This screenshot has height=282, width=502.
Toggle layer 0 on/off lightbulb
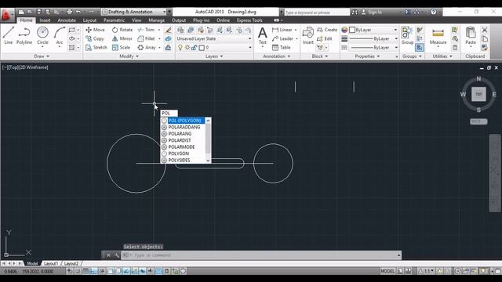click(x=180, y=48)
